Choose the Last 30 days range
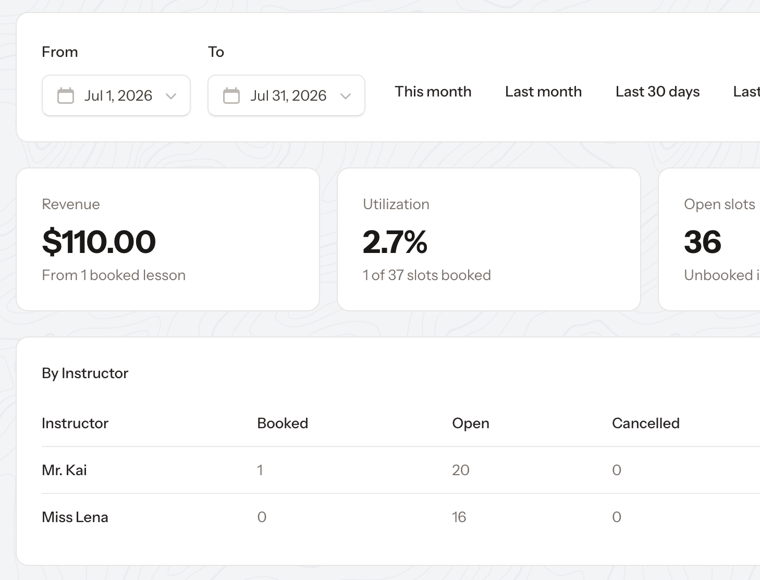Screen dimensions: 760x580 [x=657, y=92]
